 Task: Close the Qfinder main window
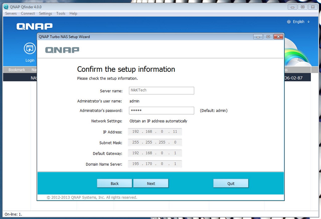[x=313, y=7]
